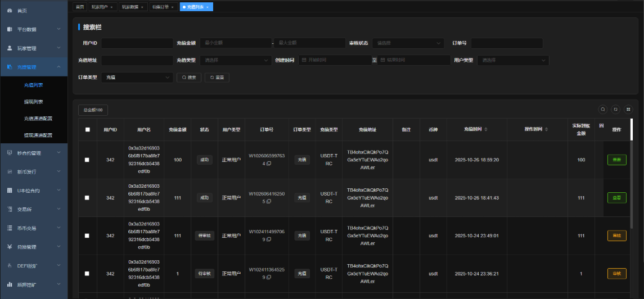Select the row checkbox for the 23:49:01 order

pos(87,235)
